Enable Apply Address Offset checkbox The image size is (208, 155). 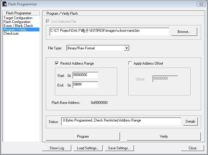click(x=130, y=63)
